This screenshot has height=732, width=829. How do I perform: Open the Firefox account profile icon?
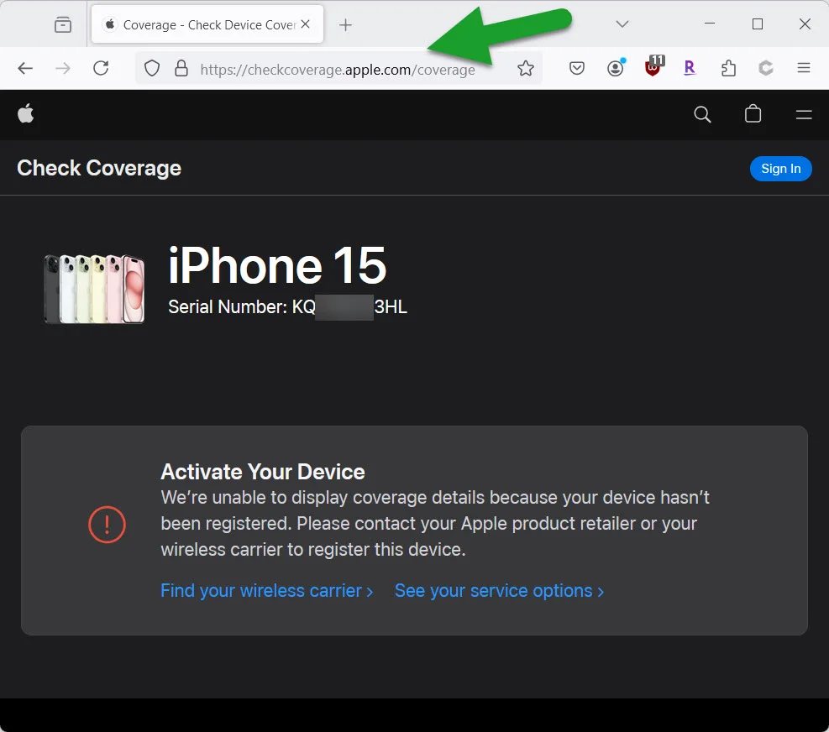click(616, 69)
